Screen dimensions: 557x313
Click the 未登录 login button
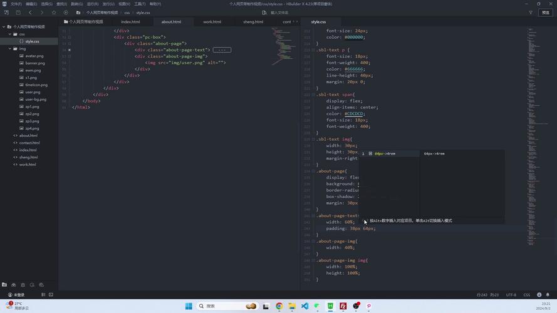(x=16, y=295)
